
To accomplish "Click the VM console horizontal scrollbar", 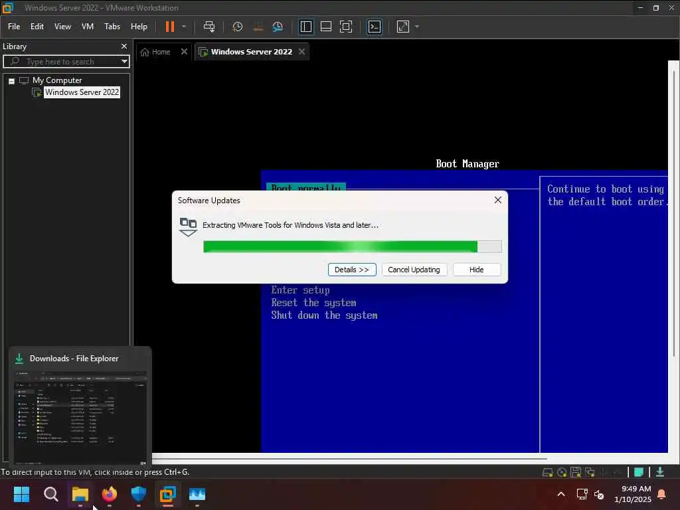I will coord(349,458).
